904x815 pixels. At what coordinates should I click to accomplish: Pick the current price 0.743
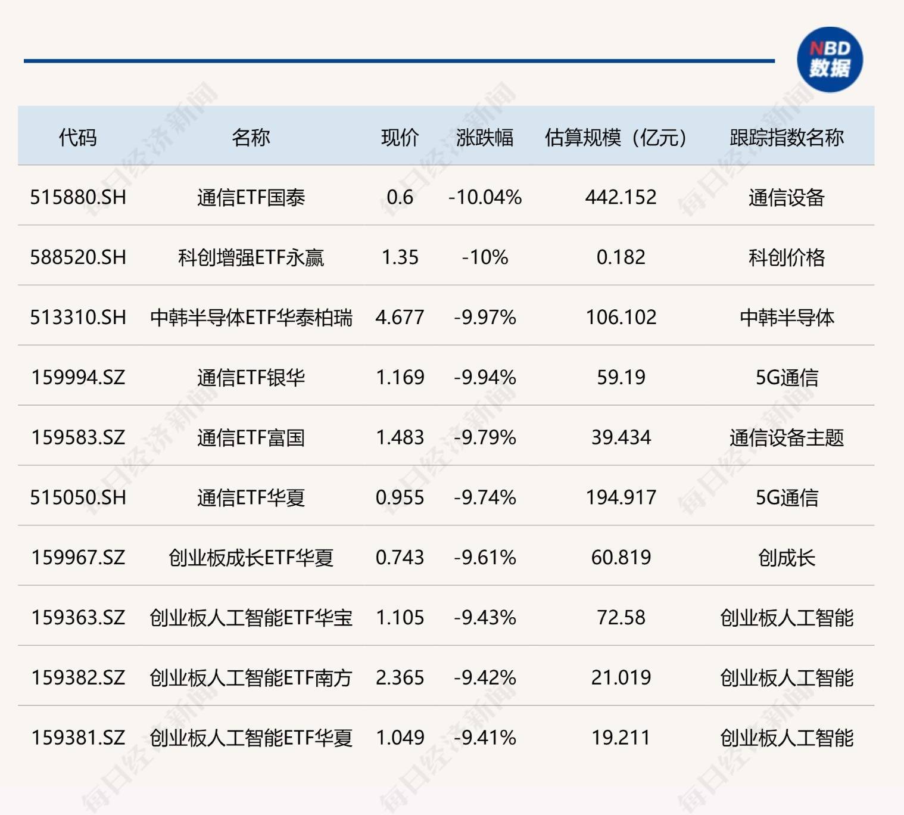pyautogui.click(x=400, y=558)
